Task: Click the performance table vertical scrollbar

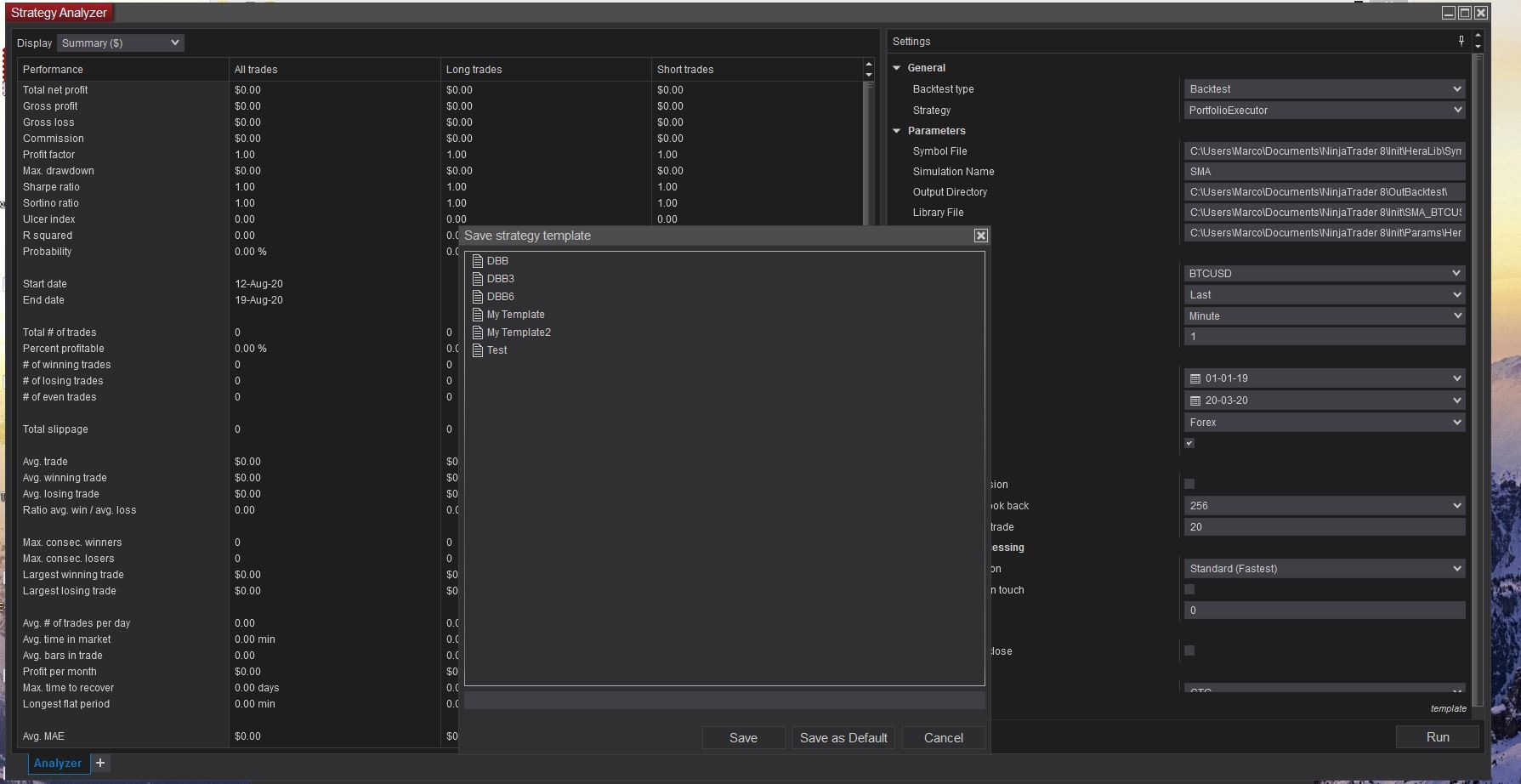Action: [868, 153]
